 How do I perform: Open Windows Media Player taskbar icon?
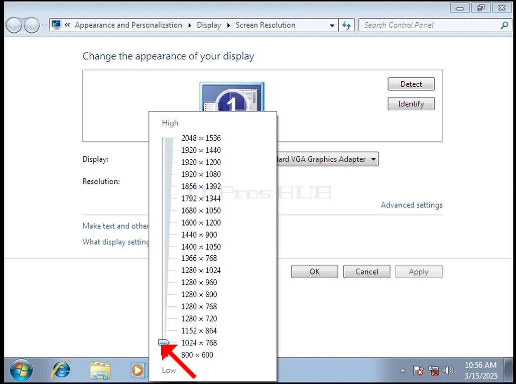138,370
